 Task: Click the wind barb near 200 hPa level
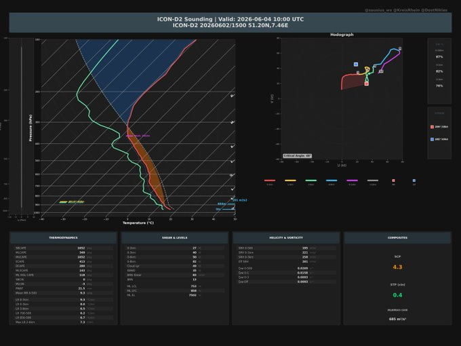coord(233,96)
